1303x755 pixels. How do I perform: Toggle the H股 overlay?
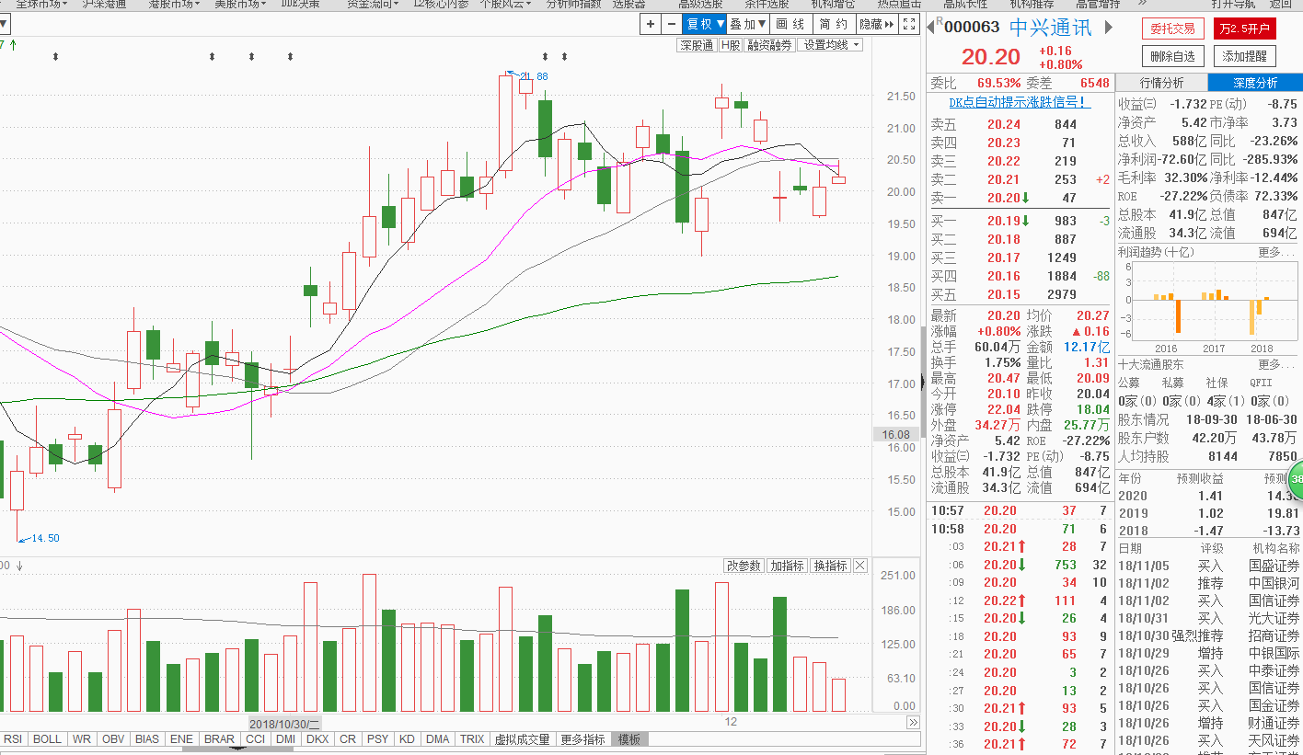731,45
